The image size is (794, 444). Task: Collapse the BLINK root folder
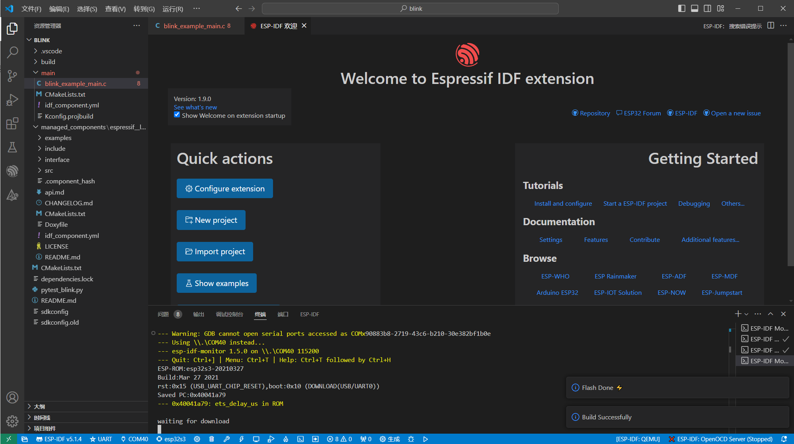pos(86,40)
